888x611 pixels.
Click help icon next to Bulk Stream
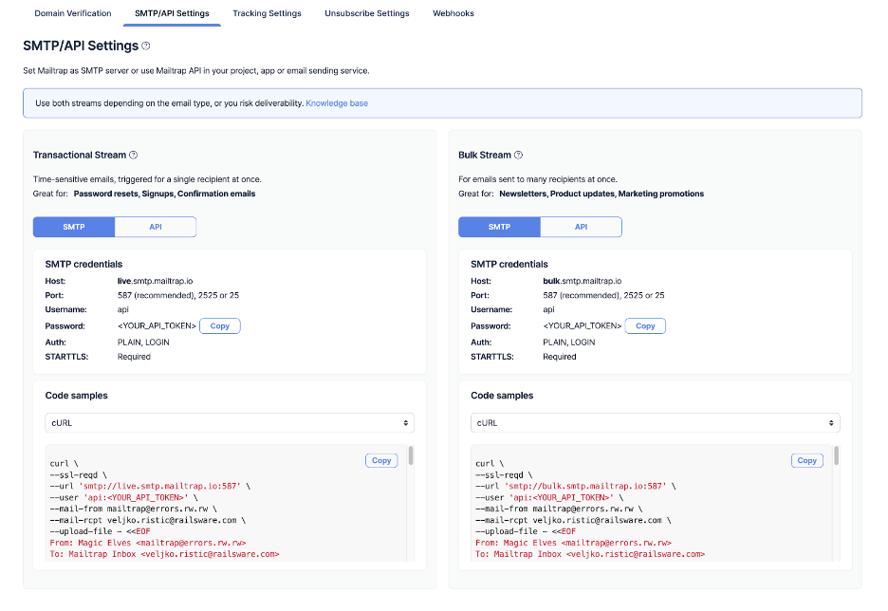[x=518, y=155]
